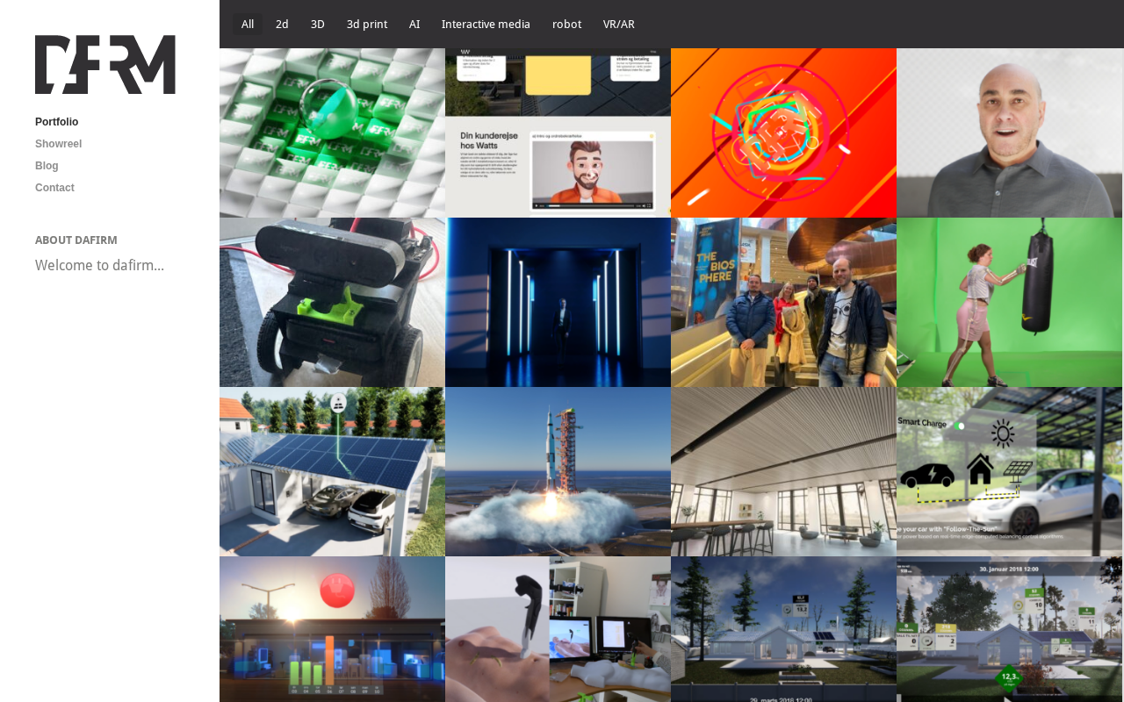Open the house labelled '29. marts 2018 12:00' thumbnail
The height and width of the screenshot is (702, 1124).
(x=783, y=629)
